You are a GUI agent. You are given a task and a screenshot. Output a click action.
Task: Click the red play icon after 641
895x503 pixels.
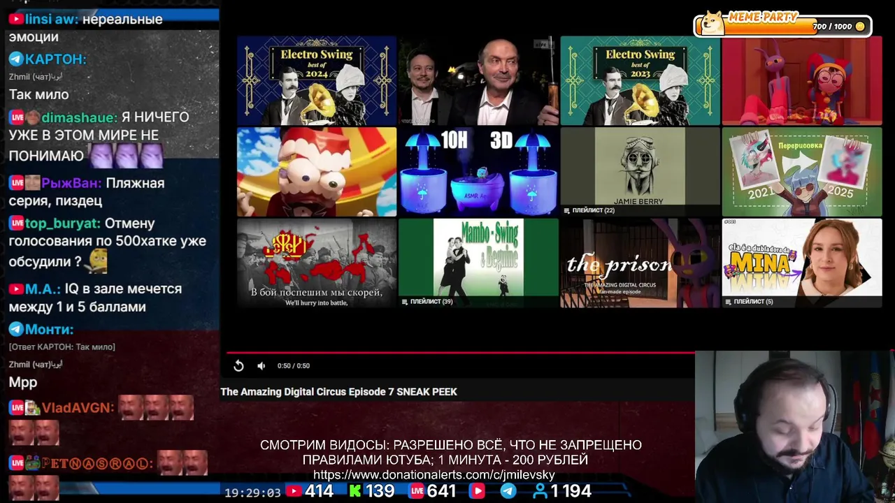click(478, 491)
